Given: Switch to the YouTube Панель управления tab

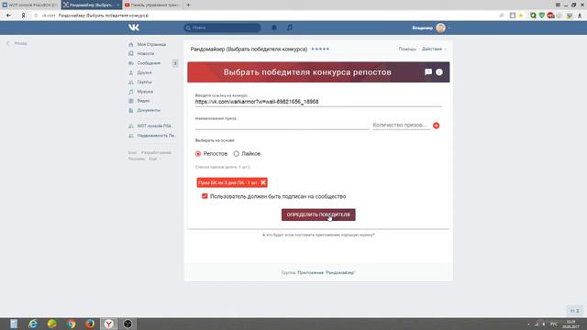Looking at the screenshot, I should pyautogui.click(x=152, y=5).
